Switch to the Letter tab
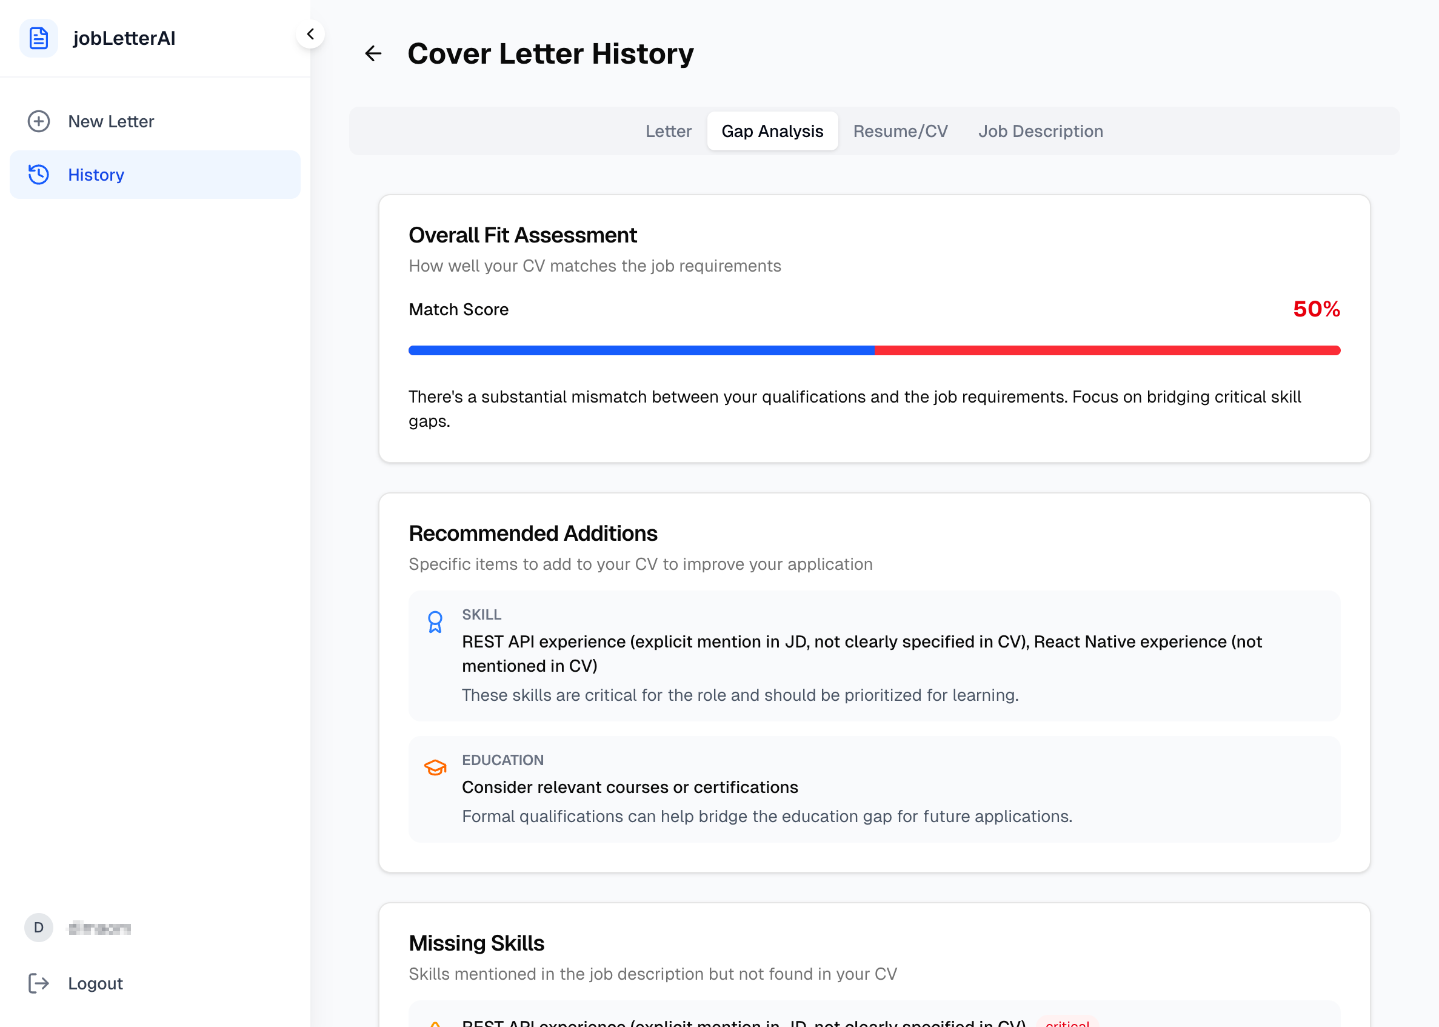The width and height of the screenshot is (1439, 1027). [x=669, y=131]
